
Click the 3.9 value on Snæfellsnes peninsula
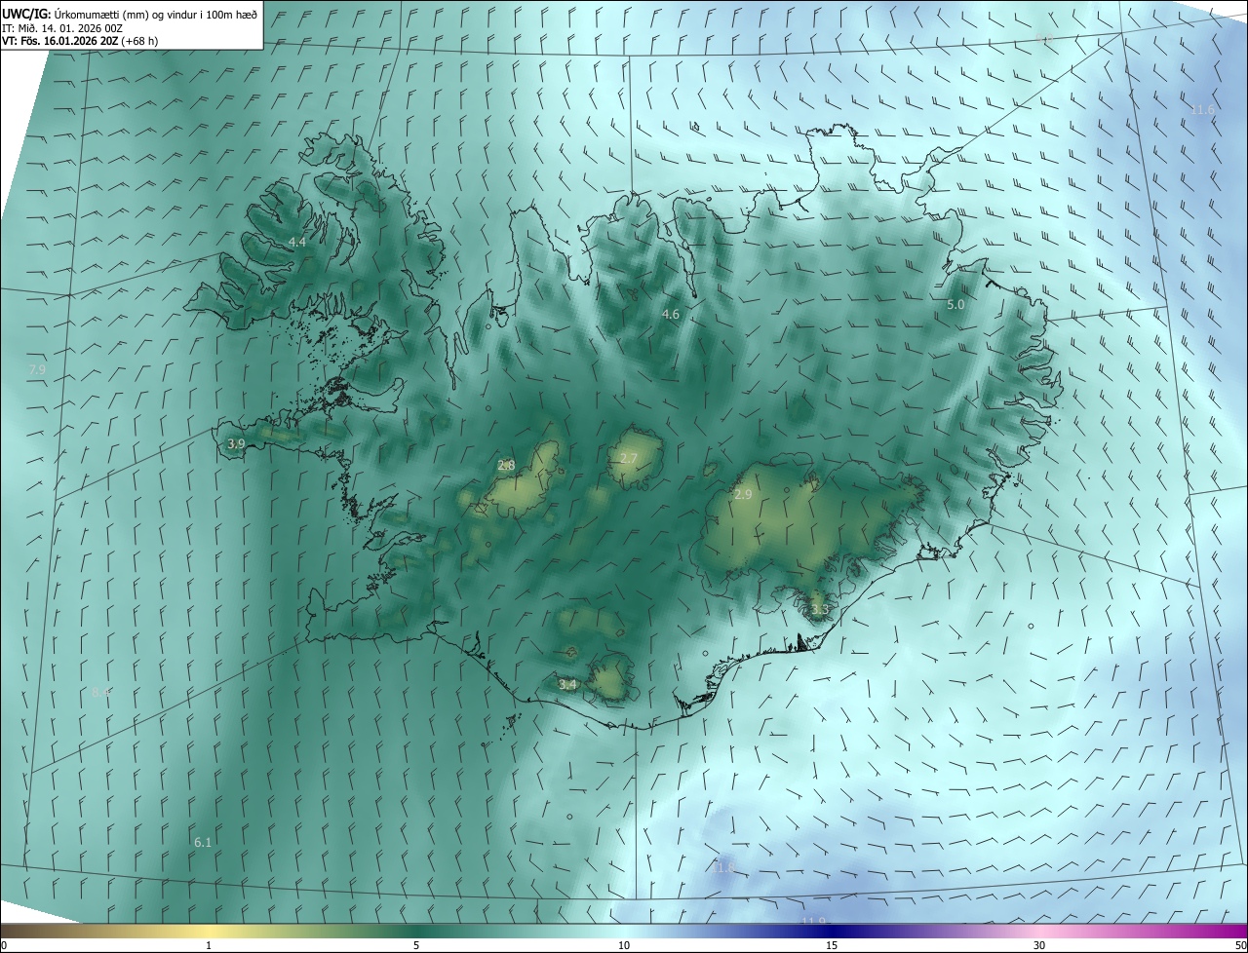(236, 443)
